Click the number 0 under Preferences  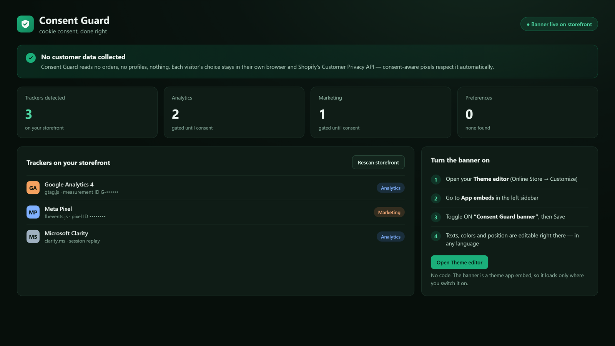(469, 114)
